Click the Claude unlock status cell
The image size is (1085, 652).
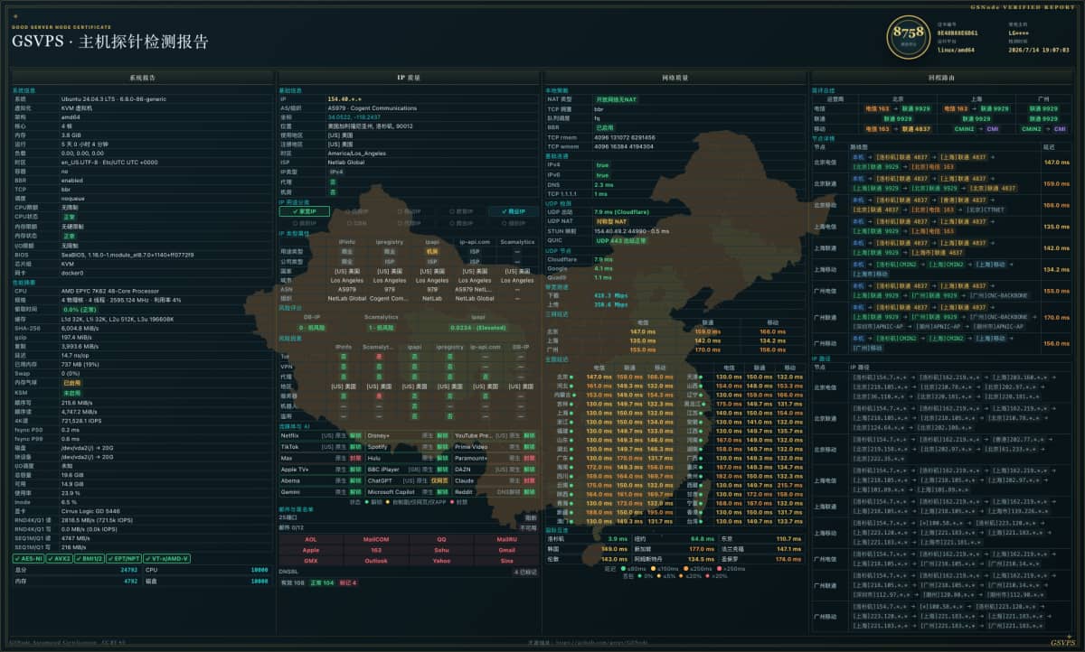click(x=495, y=480)
